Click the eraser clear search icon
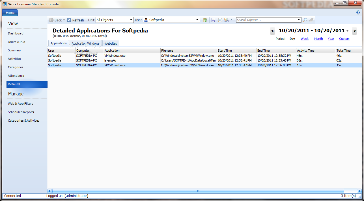The height and width of the screenshot is (201, 364). (x=311, y=20)
